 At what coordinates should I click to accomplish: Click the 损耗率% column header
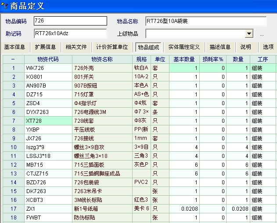213,59
